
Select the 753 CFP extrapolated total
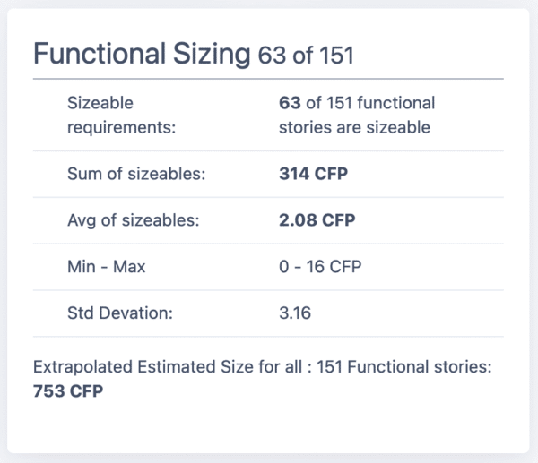[68, 391]
